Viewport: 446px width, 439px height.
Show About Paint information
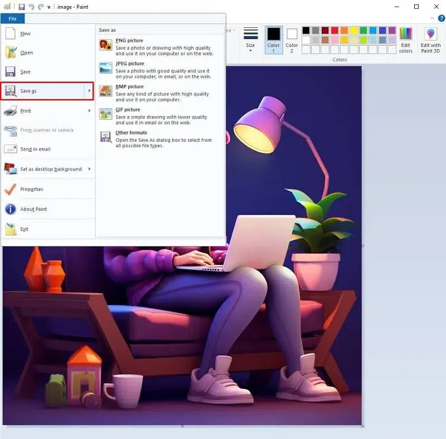pyautogui.click(x=48, y=209)
